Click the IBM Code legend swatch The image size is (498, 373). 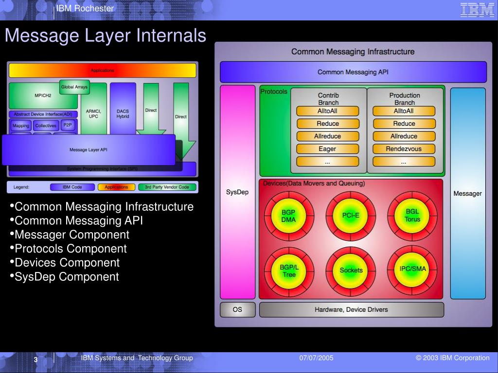tap(72, 187)
